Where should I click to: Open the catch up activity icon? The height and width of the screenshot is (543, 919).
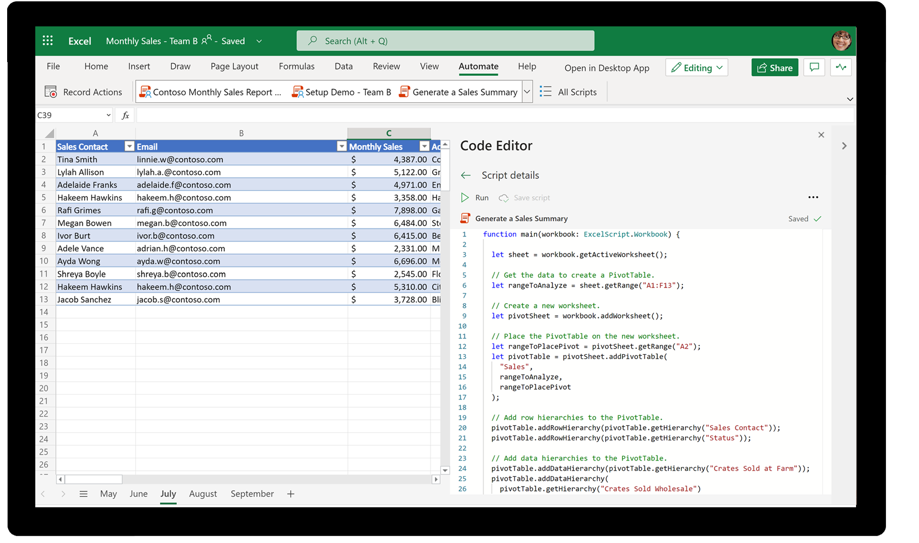pyautogui.click(x=841, y=67)
